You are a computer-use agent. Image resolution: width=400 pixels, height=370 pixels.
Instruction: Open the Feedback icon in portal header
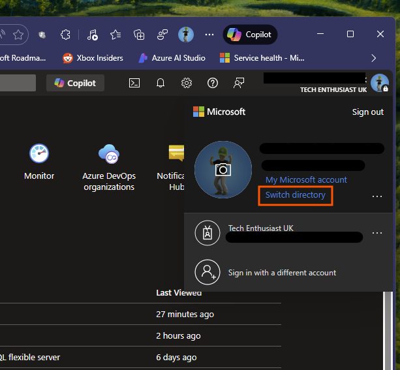pos(239,83)
